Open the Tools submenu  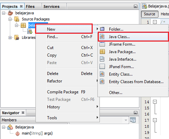pyautogui.click(x=68, y=118)
